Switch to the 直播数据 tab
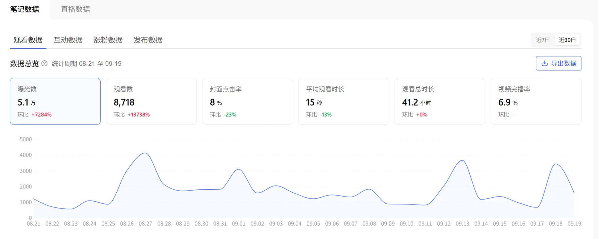 click(75, 9)
